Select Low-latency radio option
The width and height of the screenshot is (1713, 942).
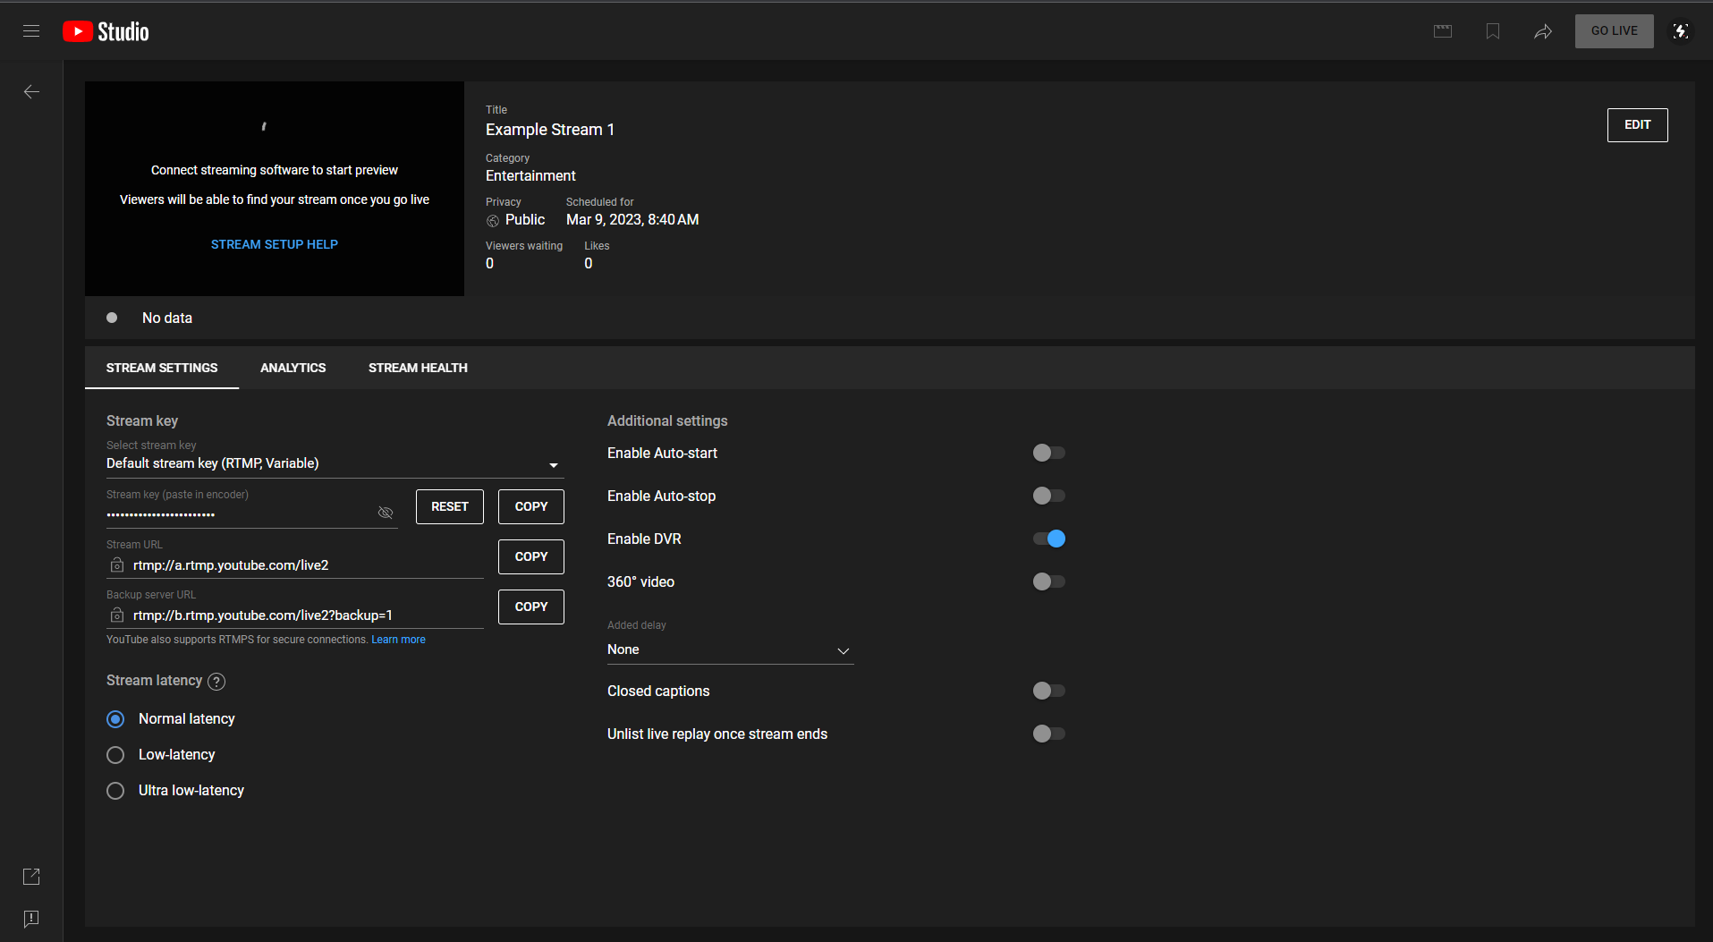(x=115, y=755)
